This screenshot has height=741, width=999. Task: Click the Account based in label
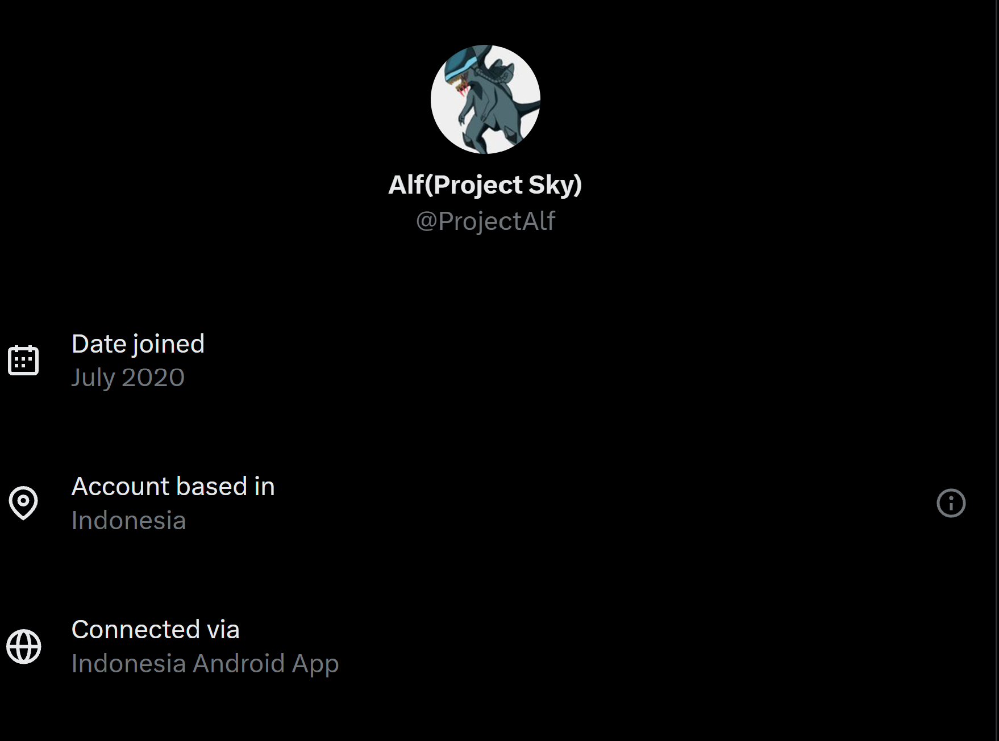point(173,487)
